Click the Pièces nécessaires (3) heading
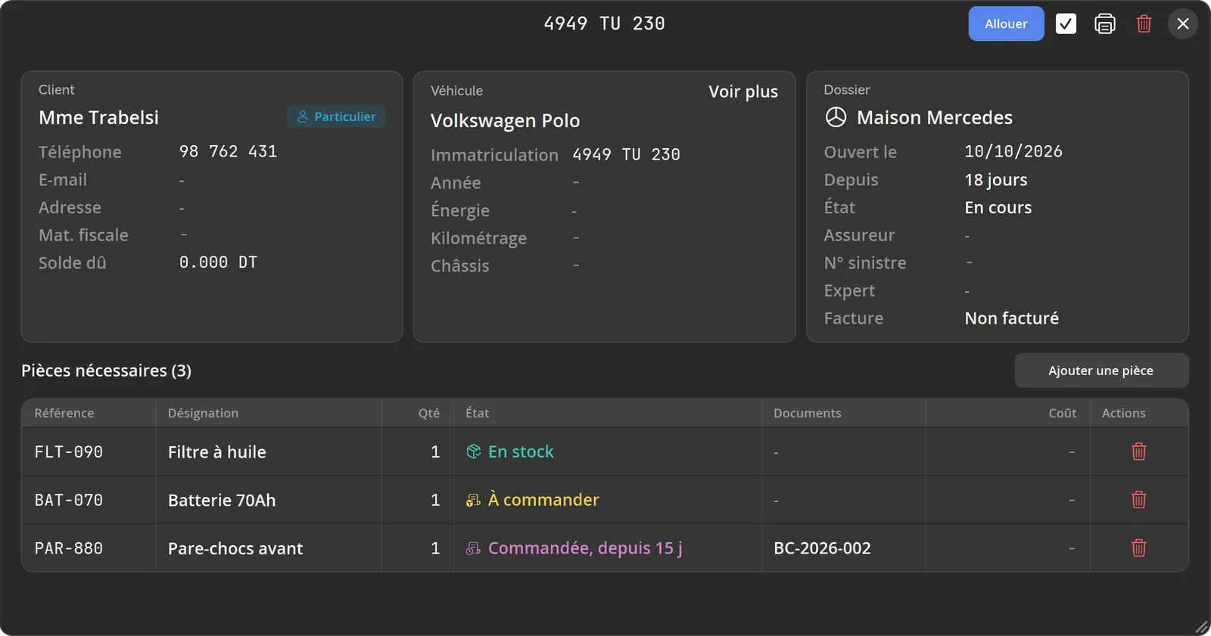This screenshot has width=1211, height=636. (x=106, y=371)
